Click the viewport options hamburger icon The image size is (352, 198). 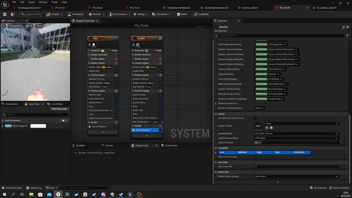coord(4,26)
